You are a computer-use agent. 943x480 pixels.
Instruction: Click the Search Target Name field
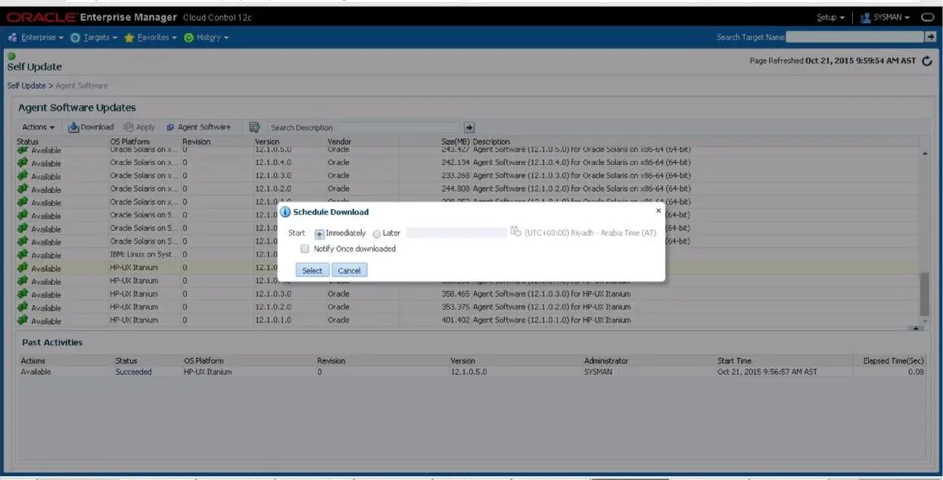854,36
